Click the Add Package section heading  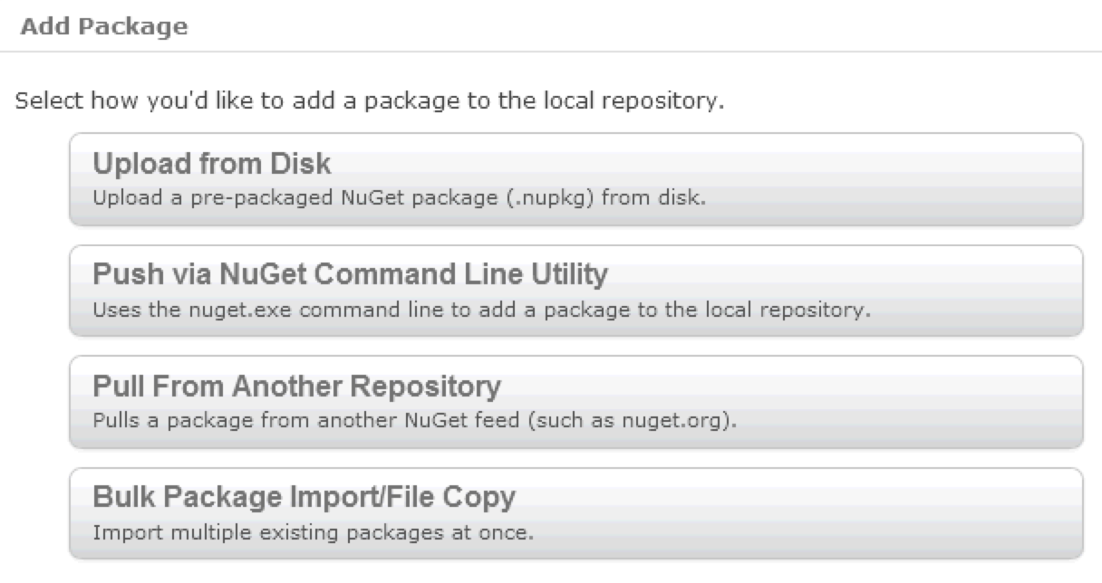(x=103, y=27)
